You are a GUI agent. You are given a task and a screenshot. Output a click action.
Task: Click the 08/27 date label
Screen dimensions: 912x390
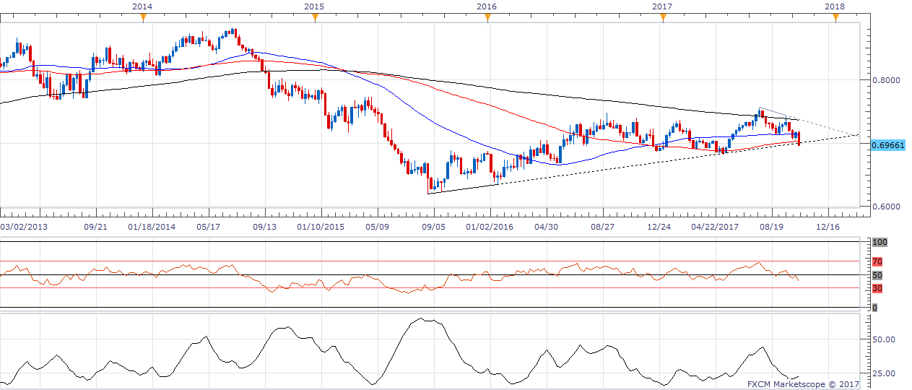(602, 227)
